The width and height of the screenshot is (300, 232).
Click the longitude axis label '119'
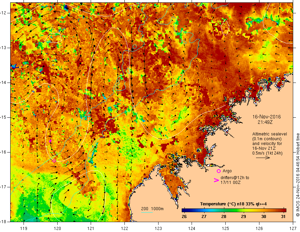point(24,228)
